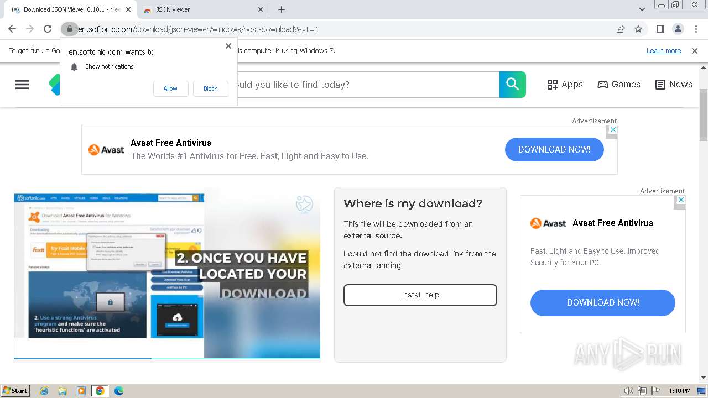Launch Internet Explorer from taskbar
708x398 pixels.
(44, 391)
